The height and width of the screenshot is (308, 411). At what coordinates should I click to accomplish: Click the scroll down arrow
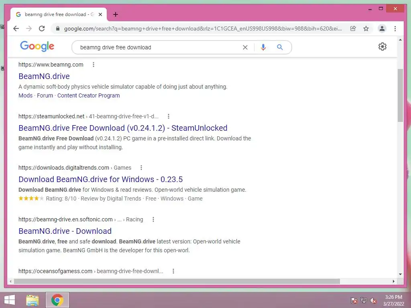coord(400,274)
